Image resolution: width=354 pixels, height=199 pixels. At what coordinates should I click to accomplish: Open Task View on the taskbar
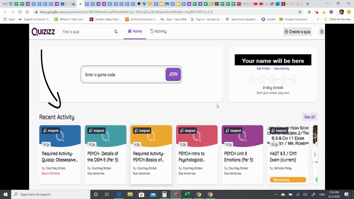click(107, 194)
